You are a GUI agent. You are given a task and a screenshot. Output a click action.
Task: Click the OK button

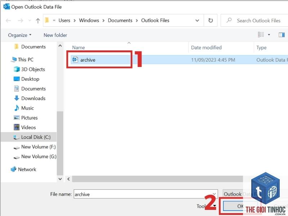(x=240, y=206)
